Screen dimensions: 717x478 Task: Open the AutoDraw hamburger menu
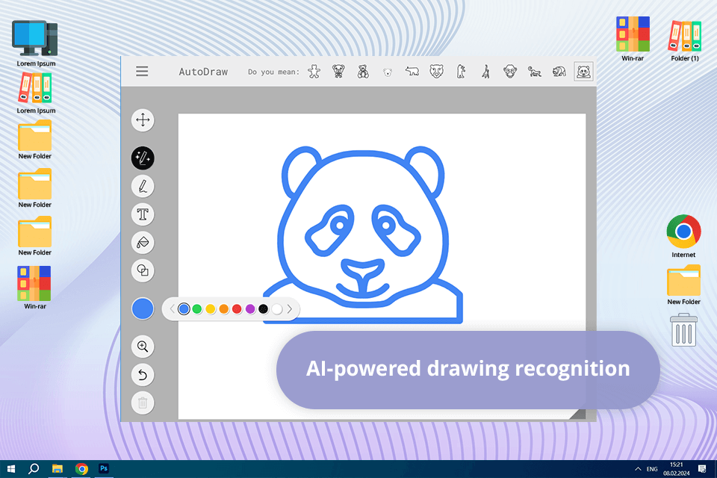click(142, 72)
